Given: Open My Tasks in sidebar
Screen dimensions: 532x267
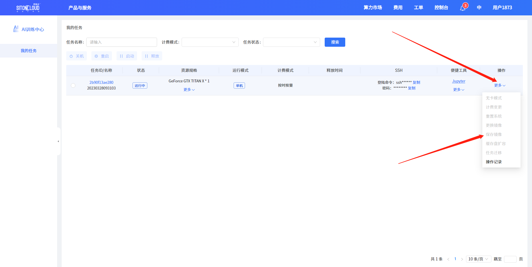Looking at the screenshot, I should point(29,51).
